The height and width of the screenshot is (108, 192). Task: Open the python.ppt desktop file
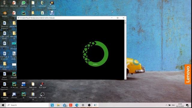click(42, 4)
